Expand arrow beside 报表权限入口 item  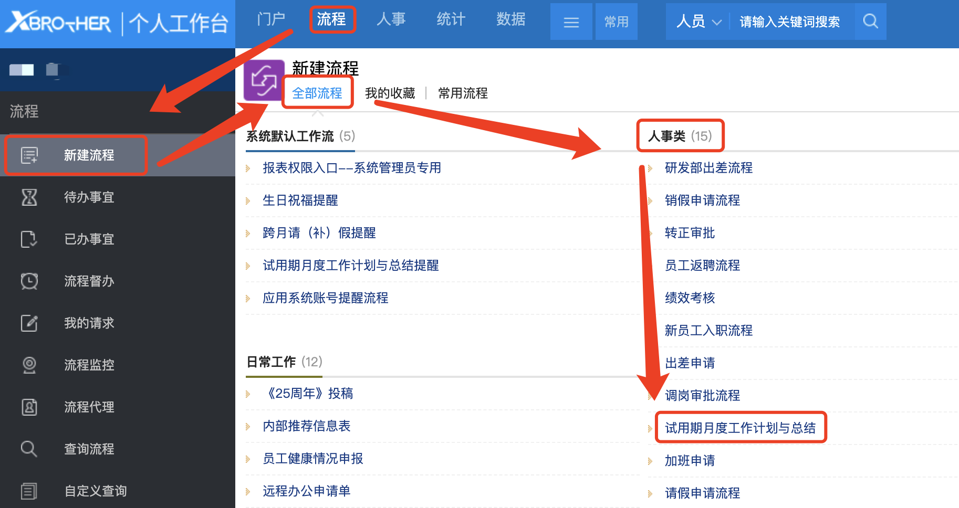click(x=248, y=168)
